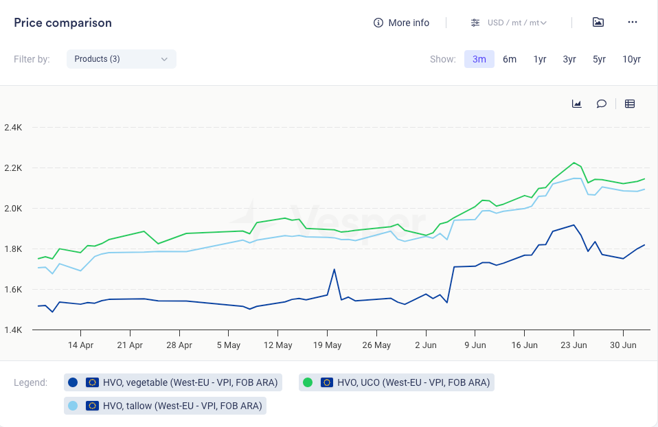The height and width of the screenshot is (427, 658).
Task: Click the More info link text
Action: click(409, 23)
